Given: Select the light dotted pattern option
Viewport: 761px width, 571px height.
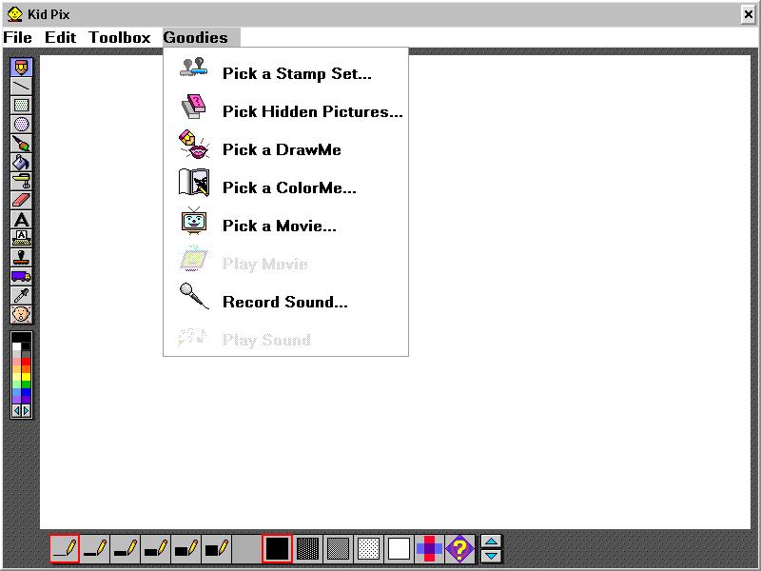Looking at the screenshot, I should (368, 549).
